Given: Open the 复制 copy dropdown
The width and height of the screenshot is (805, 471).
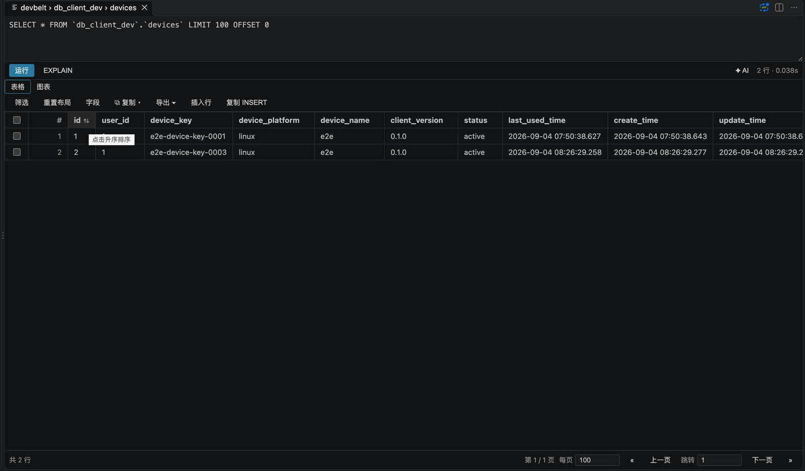Looking at the screenshot, I should click(x=128, y=103).
